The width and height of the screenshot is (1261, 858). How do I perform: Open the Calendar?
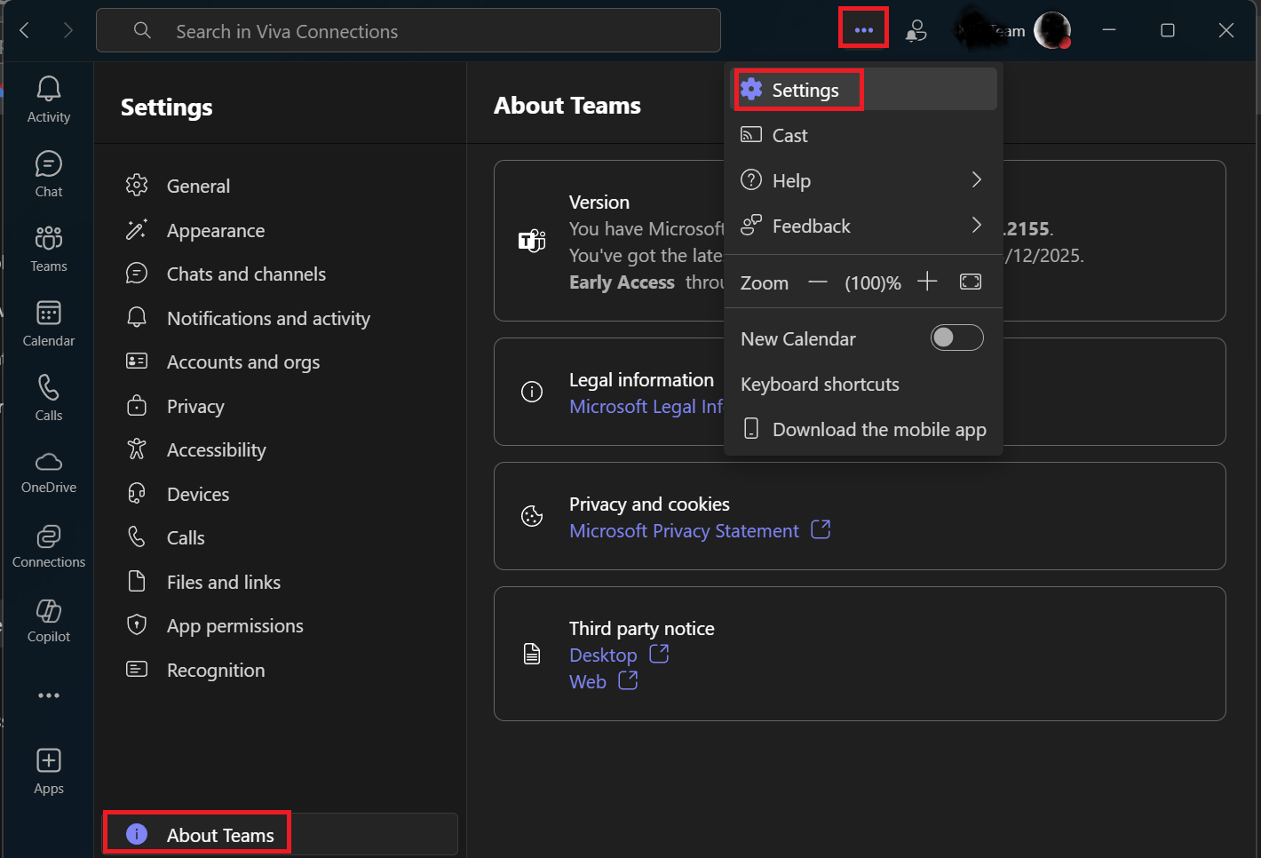coord(48,322)
